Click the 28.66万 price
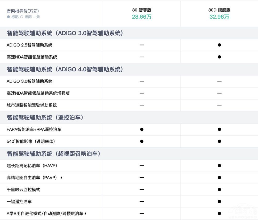This screenshot has width=258, height=220. click(142, 17)
